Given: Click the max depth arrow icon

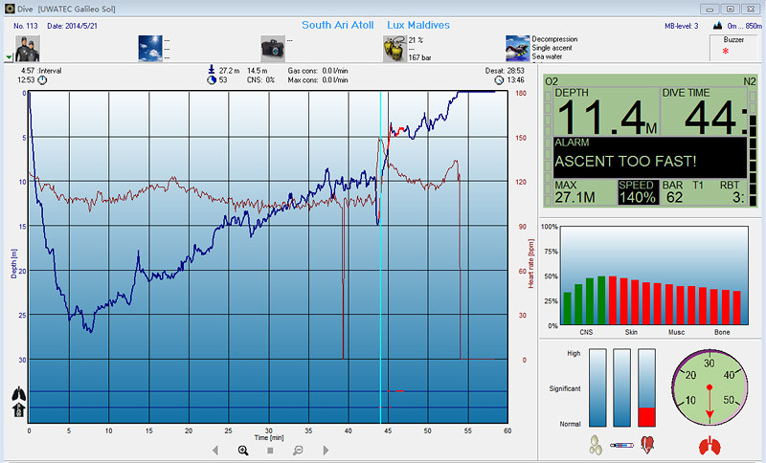Looking at the screenshot, I should tap(212, 70).
